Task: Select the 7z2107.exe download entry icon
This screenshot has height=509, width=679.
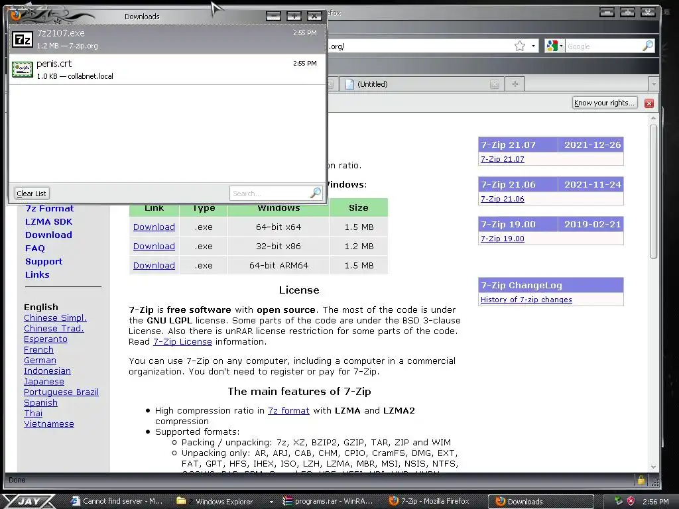Action: click(x=22, y=39)
